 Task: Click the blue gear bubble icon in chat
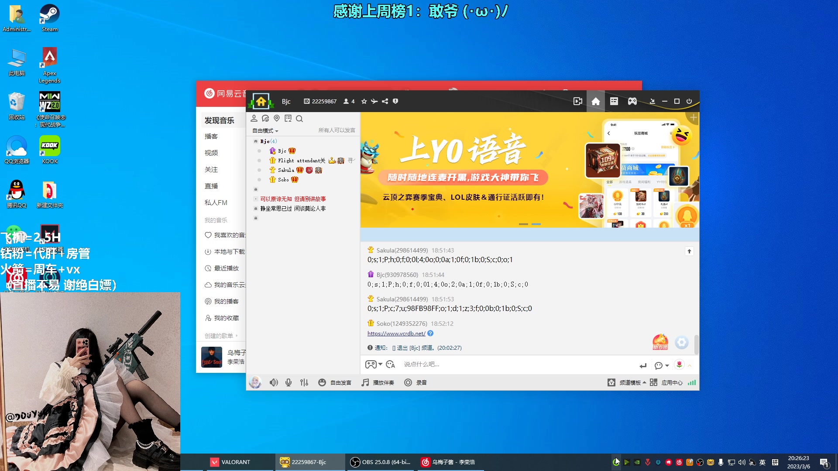point(681,342)
